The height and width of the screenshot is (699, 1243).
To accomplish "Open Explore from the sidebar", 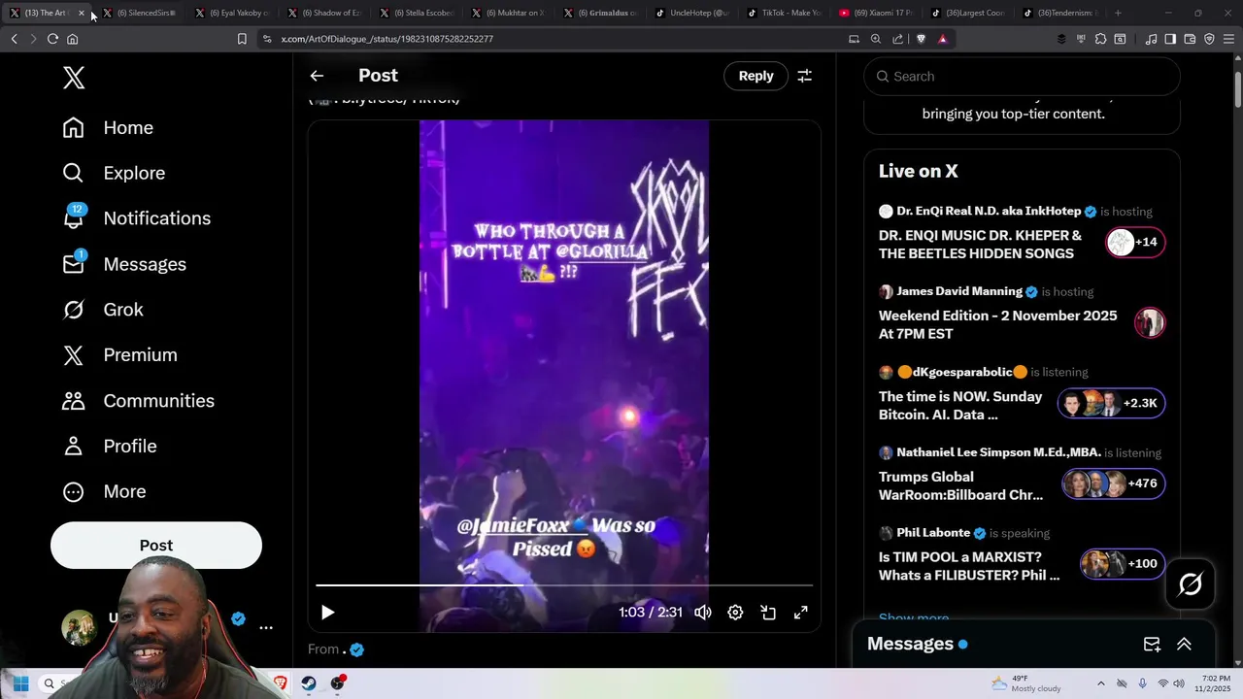I will (x=114, y=173).
